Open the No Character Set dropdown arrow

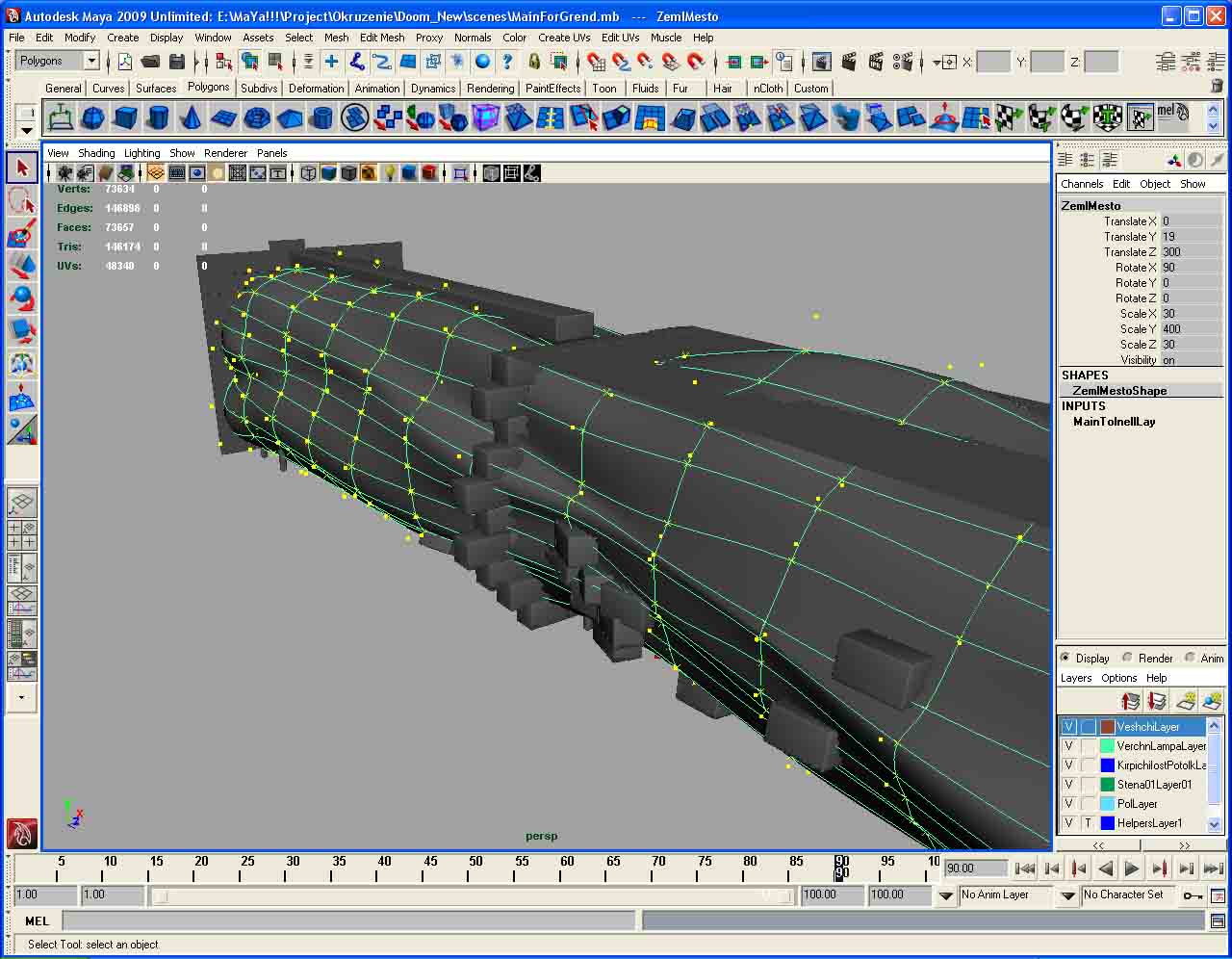[x=1067, y=895]
